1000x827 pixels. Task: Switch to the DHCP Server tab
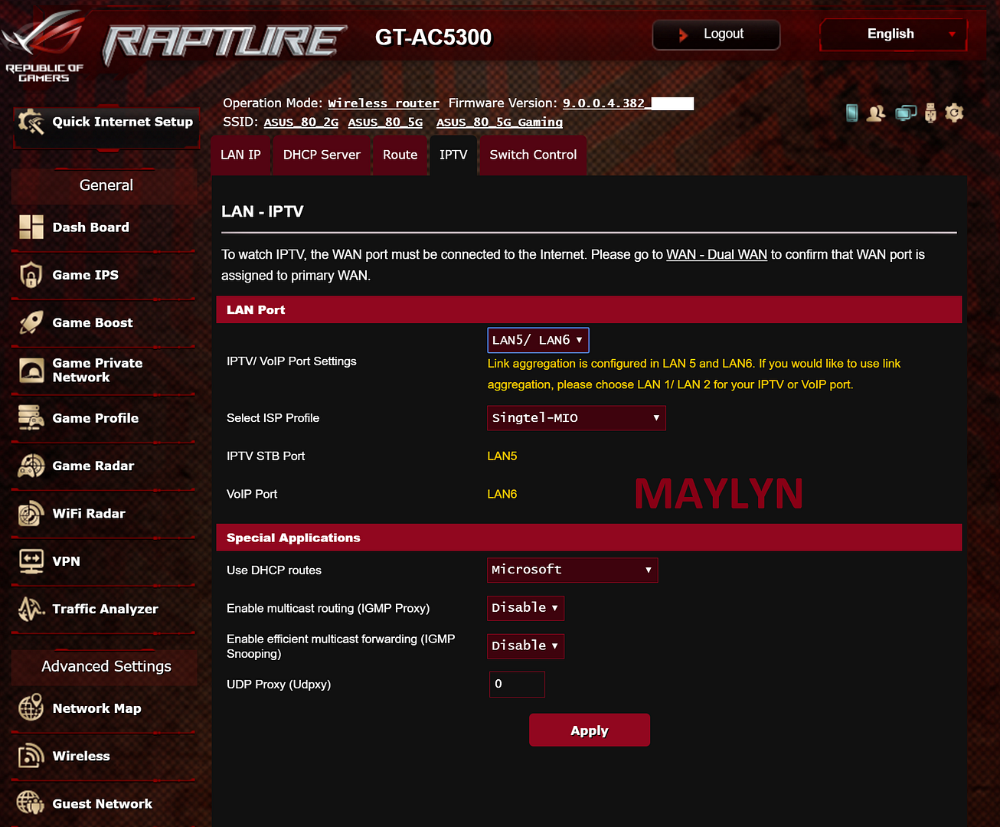click(x=322, y=155)
